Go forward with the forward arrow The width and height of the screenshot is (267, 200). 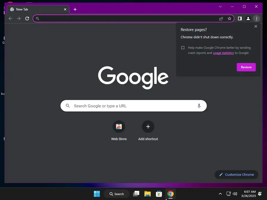(19, 18)
